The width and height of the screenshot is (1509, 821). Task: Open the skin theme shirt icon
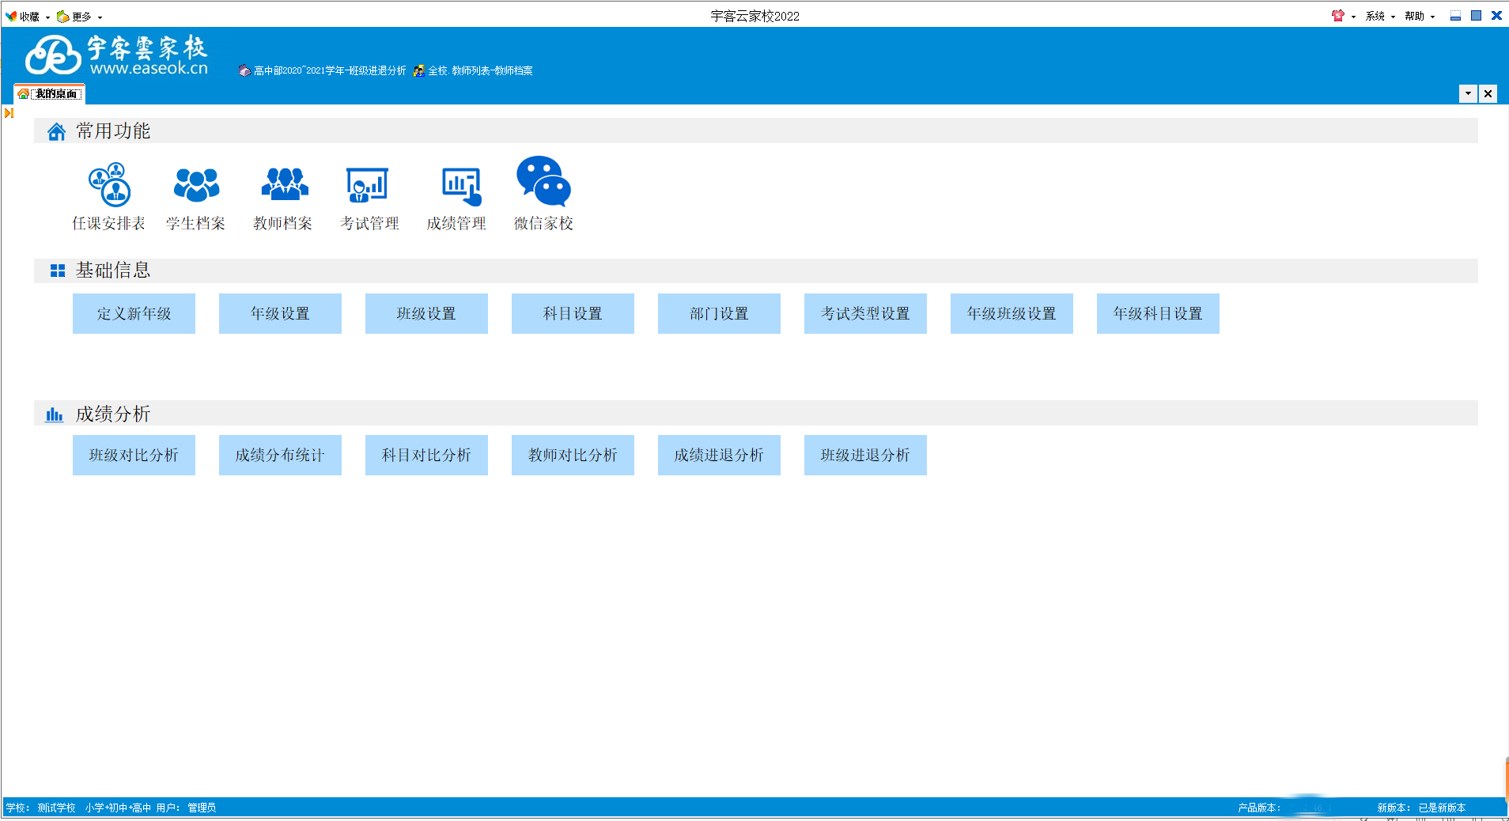coord(1338,16)
